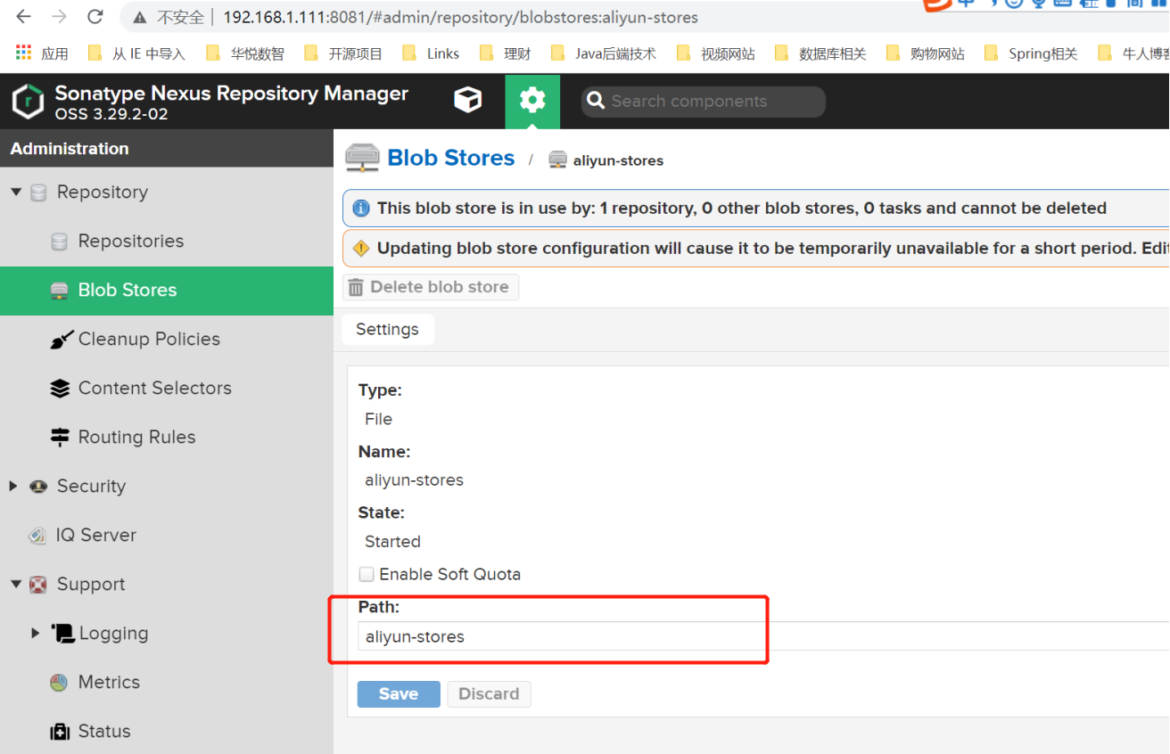The image size is (1170, 754).
Task: Open the 购物网站 bookmark folder
Action: pyautogui.click(x=926, y=53)
